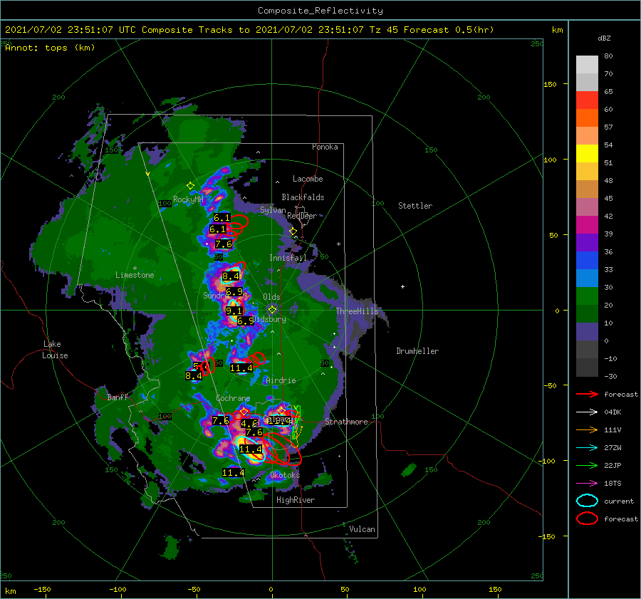Click the Stettler town label
Viewport: 641px width, 599px height.
(x=415, y=206)
